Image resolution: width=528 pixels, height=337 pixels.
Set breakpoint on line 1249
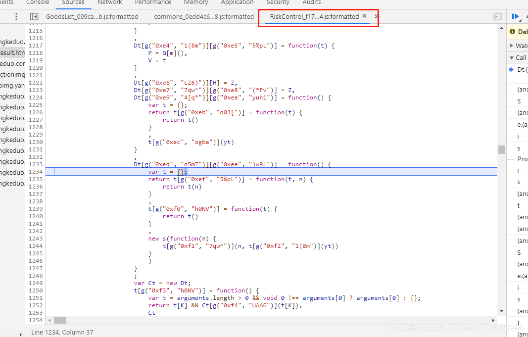click(x=35, y=283)
